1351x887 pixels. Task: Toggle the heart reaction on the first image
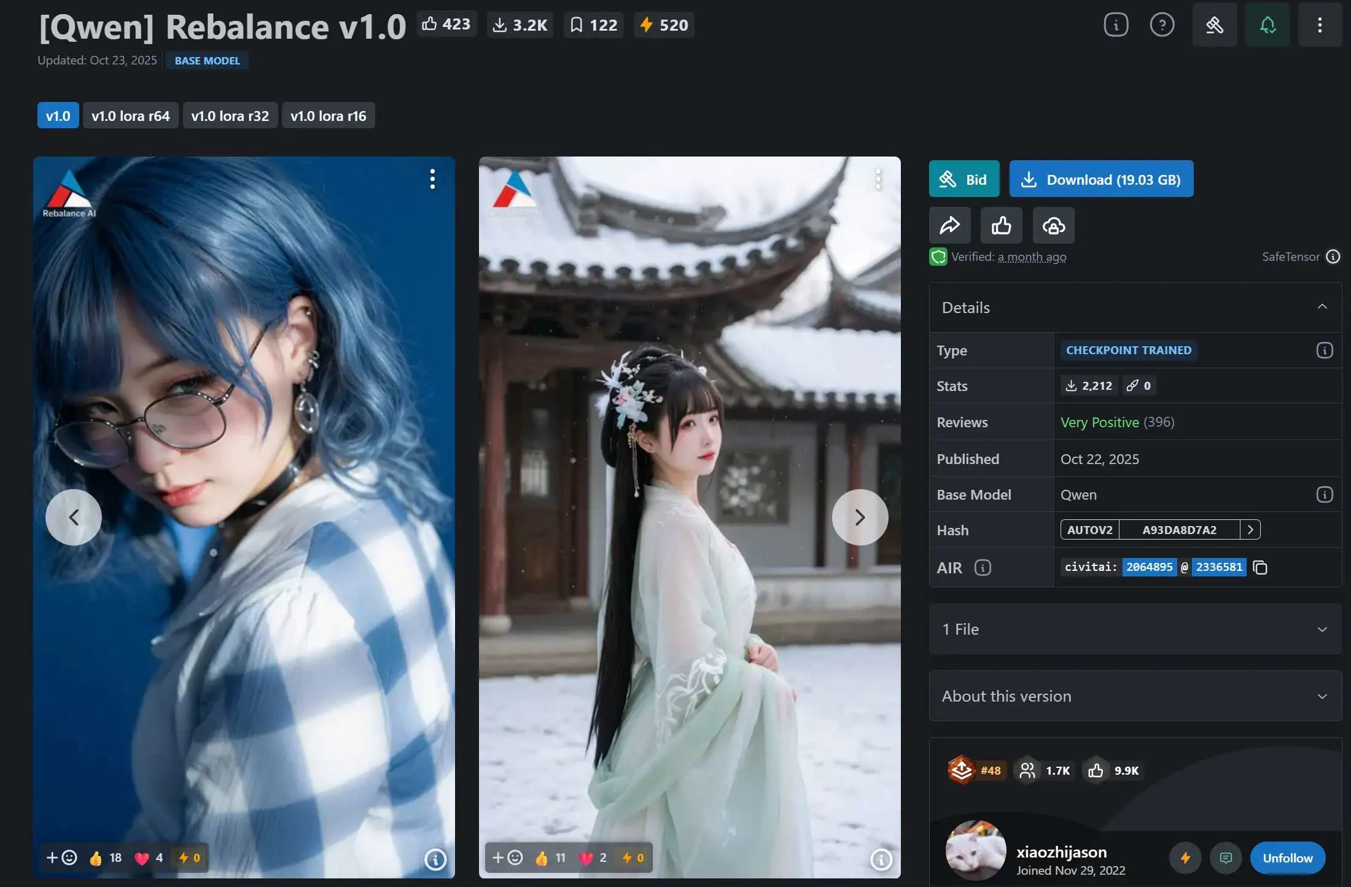click(142, 858)
